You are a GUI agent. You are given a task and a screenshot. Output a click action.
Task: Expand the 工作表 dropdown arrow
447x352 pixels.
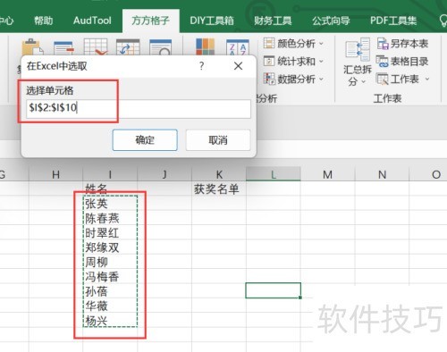[x=427, y=80]
